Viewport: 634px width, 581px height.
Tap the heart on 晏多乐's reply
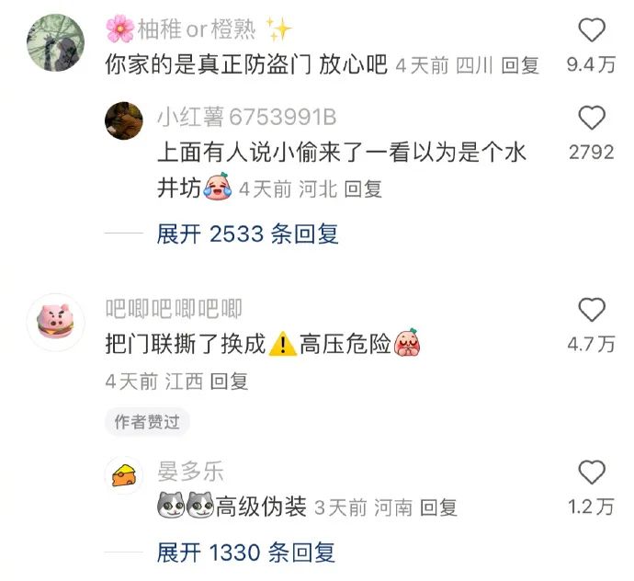click(592, 473)
